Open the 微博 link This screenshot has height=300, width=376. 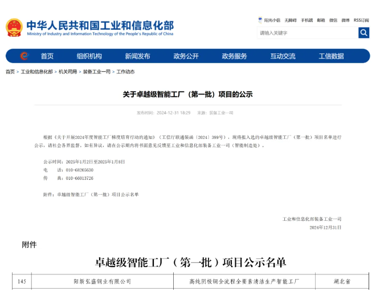coord(346,20)
